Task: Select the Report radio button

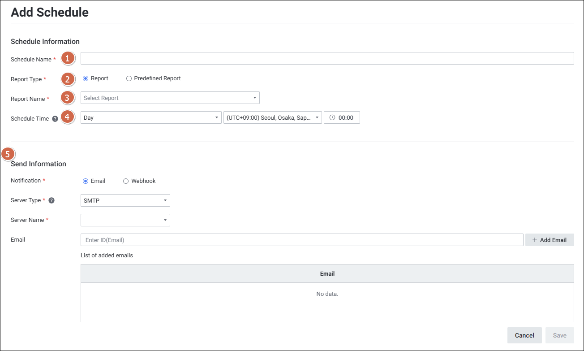Action: (x=86, y=78)
